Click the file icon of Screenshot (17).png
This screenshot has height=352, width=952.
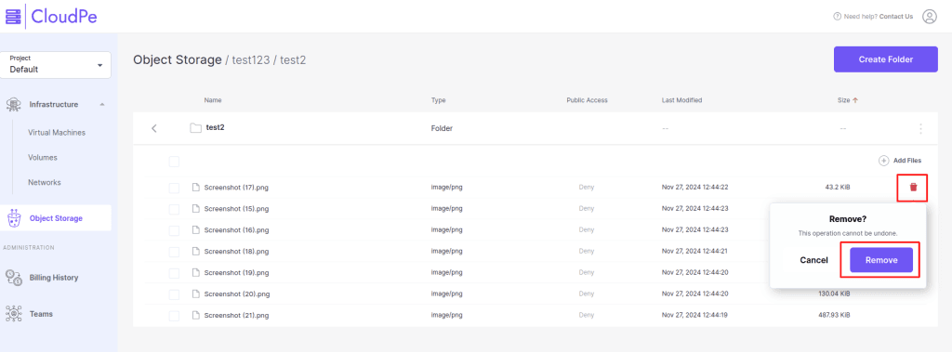tap(196, 187)
